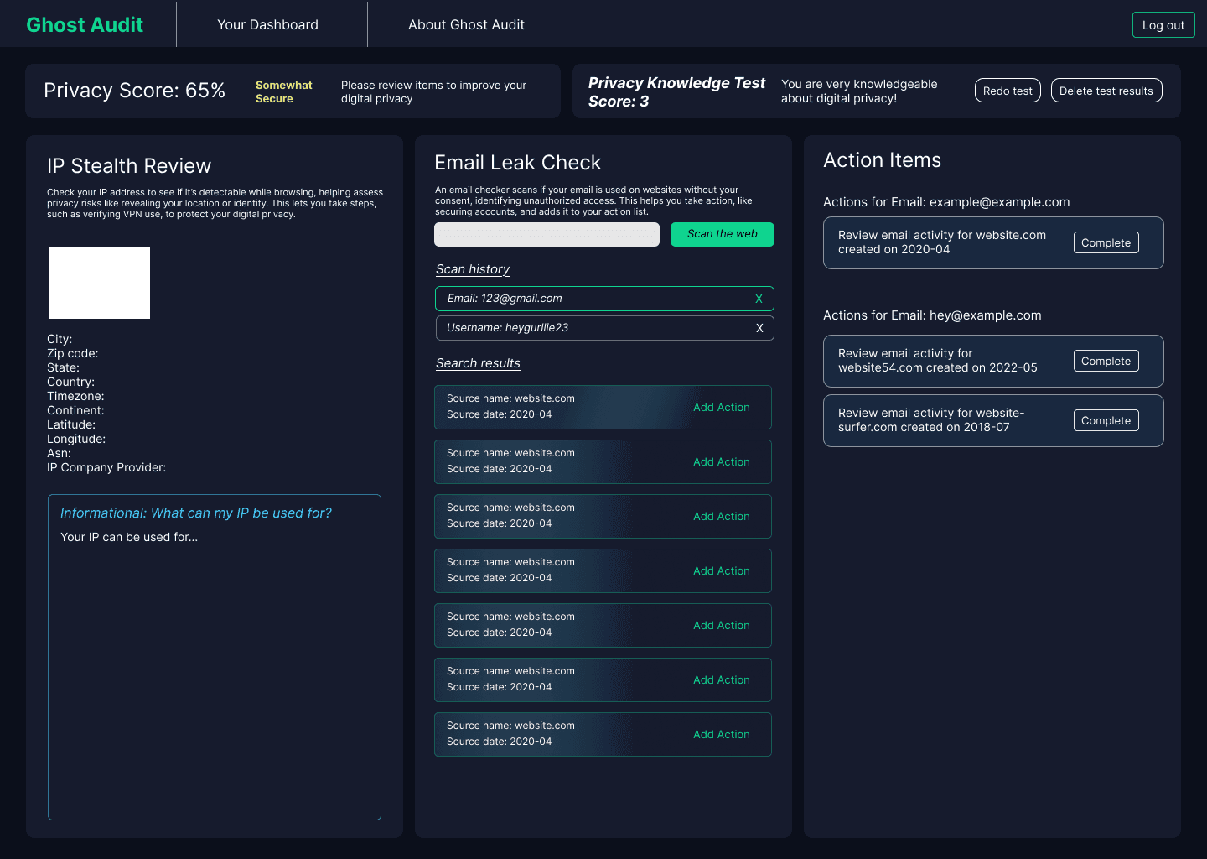The width and height of the screenshot is (1207, 859).
Task: Click the Privacy Score: 65% text
Action: (134, 91)
